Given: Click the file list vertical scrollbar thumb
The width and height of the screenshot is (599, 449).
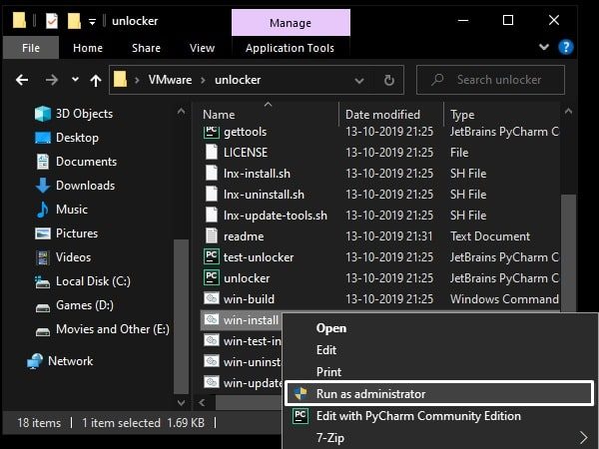Looking at the screenshot, I should (x=569, y=253).
